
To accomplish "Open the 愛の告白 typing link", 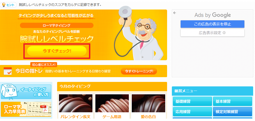I will 148,117.
